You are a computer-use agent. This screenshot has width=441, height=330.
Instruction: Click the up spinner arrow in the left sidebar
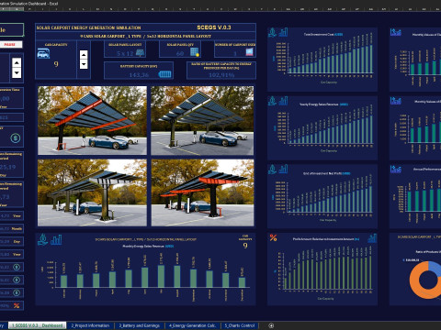pos(17,63)
